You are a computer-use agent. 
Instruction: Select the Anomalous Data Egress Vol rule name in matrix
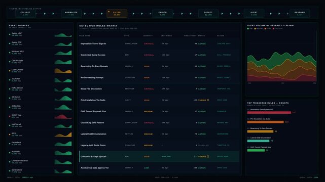click(94, 168)
